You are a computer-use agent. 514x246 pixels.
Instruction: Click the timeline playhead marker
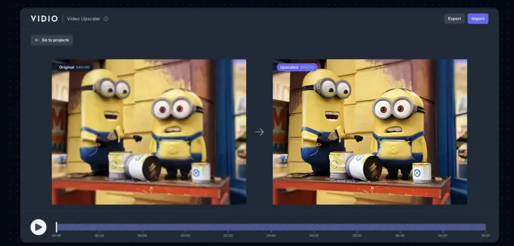56,227
